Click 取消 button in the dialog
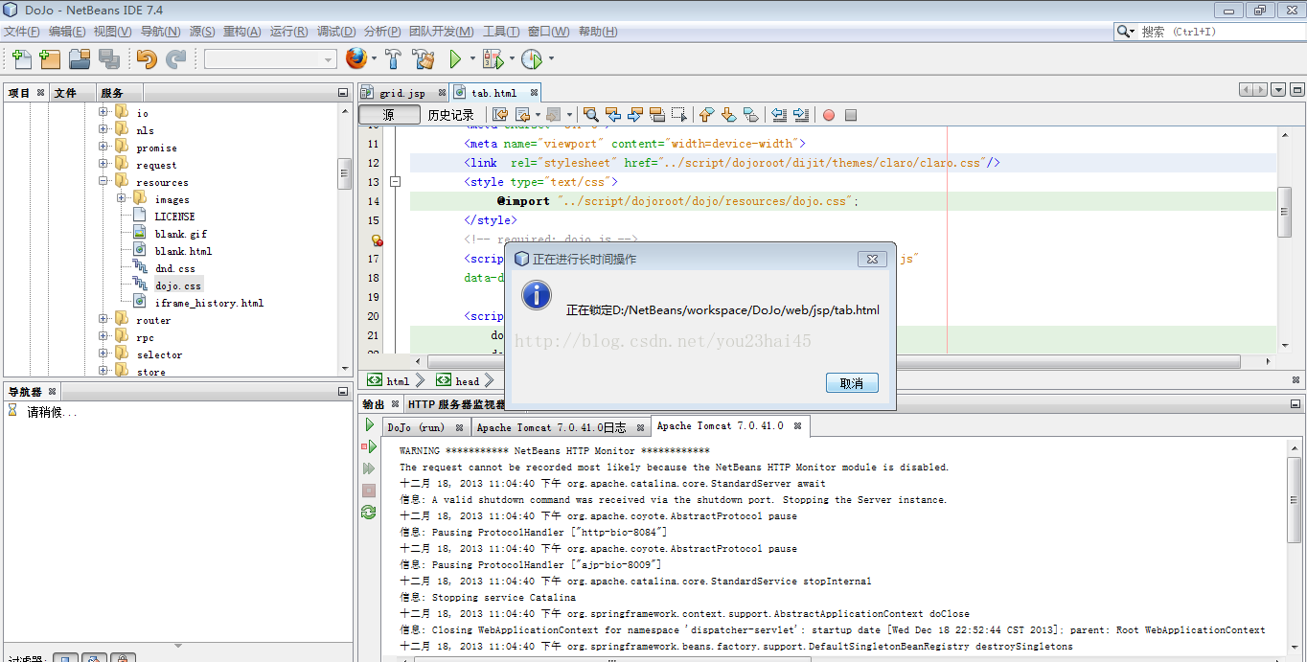 [852, 383]
